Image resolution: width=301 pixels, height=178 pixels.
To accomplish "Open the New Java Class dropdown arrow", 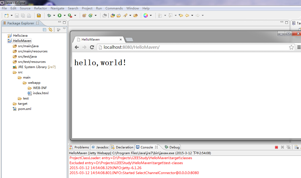I will (x=96, y=15).
